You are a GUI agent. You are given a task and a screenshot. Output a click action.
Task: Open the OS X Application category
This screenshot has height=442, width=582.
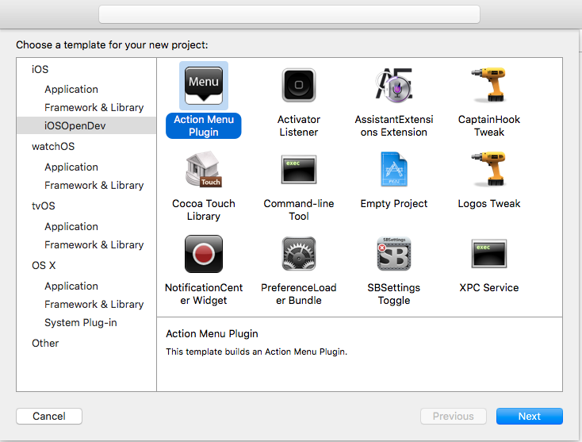pos(71,286)
